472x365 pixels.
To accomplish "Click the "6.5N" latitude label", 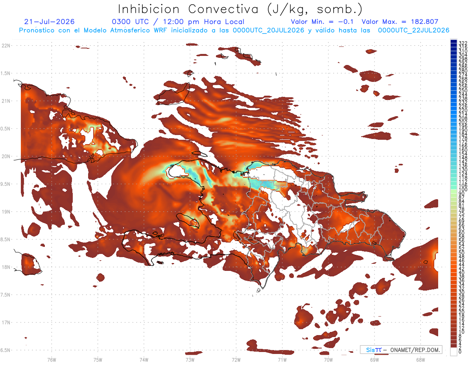I will coord(6,350).
